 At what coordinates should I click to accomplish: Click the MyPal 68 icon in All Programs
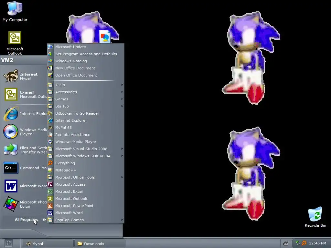tap(50, 128)
